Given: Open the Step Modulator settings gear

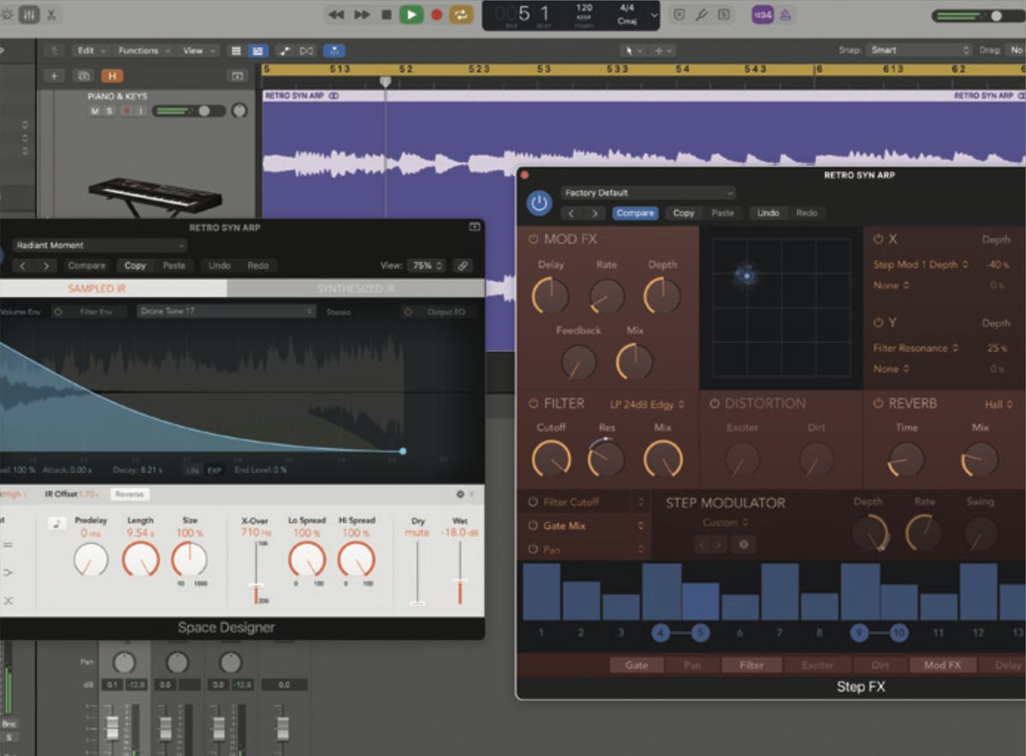Looking at the screenshot, I should tap(742, 544).
